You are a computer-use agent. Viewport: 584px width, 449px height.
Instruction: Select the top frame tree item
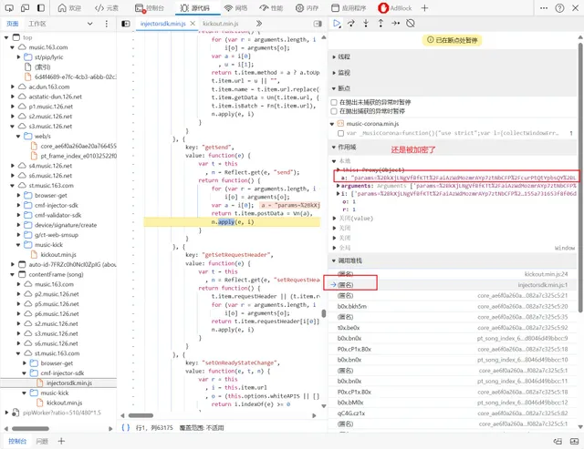[27, 37]
